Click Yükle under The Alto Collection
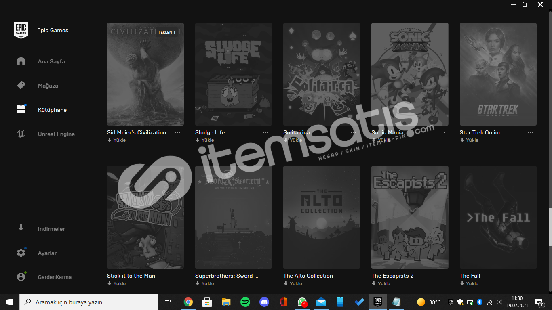Viewport: 552px width, 310px height. 293,283
